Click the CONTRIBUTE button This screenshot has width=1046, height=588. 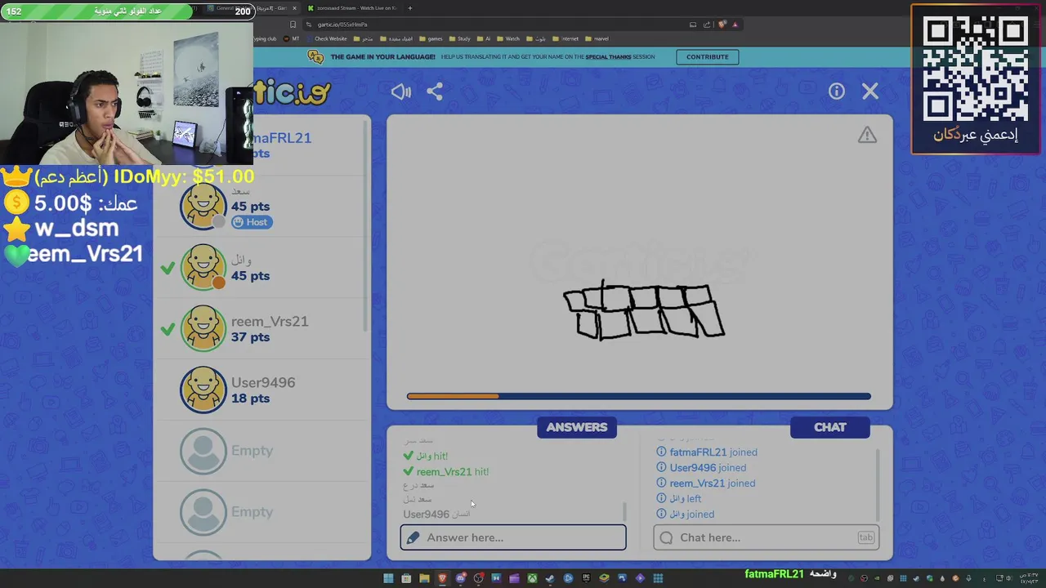coord(708,57)
